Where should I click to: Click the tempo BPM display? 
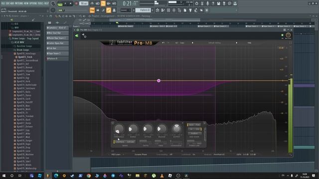[84, 3]
